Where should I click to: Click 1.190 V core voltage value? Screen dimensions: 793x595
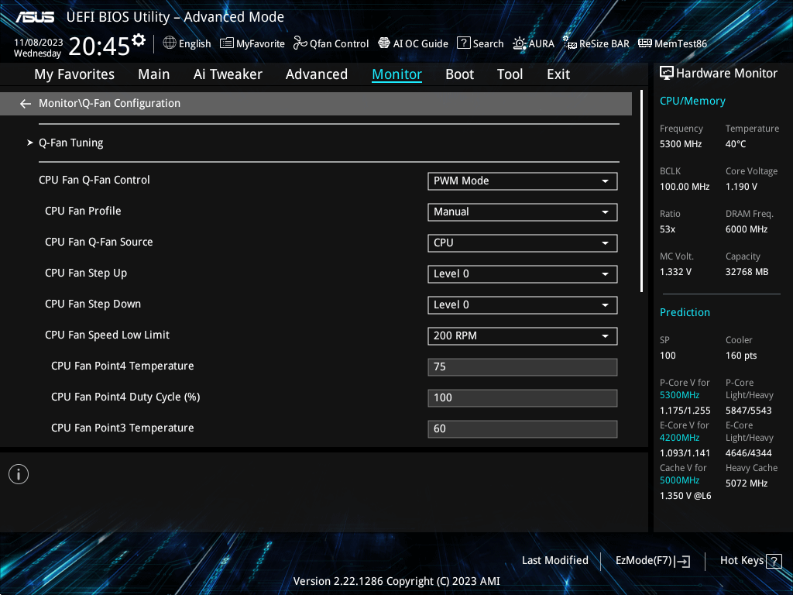pyautogui.click(x=741, y=187)
